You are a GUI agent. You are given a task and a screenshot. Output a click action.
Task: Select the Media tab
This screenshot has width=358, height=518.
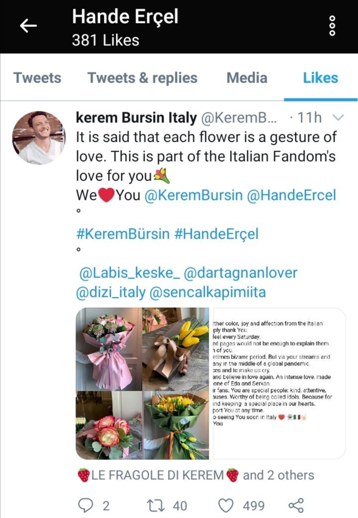(247, 78)
